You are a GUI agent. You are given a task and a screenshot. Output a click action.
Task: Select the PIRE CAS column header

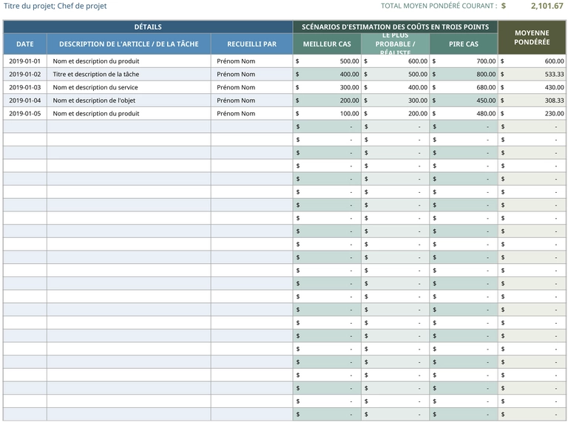point(464,44)
